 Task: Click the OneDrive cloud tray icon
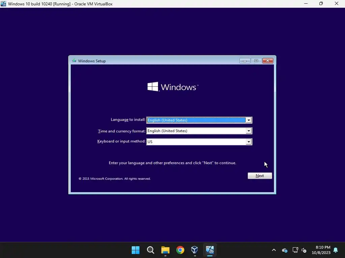[285, 250]
